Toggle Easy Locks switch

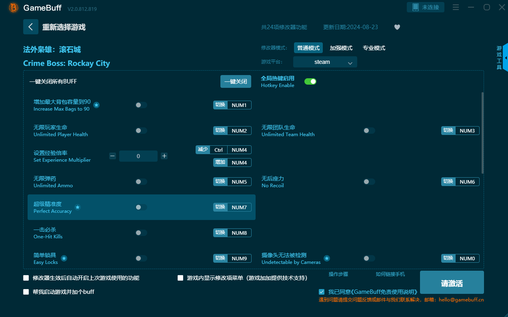click(x=141, y=258)
